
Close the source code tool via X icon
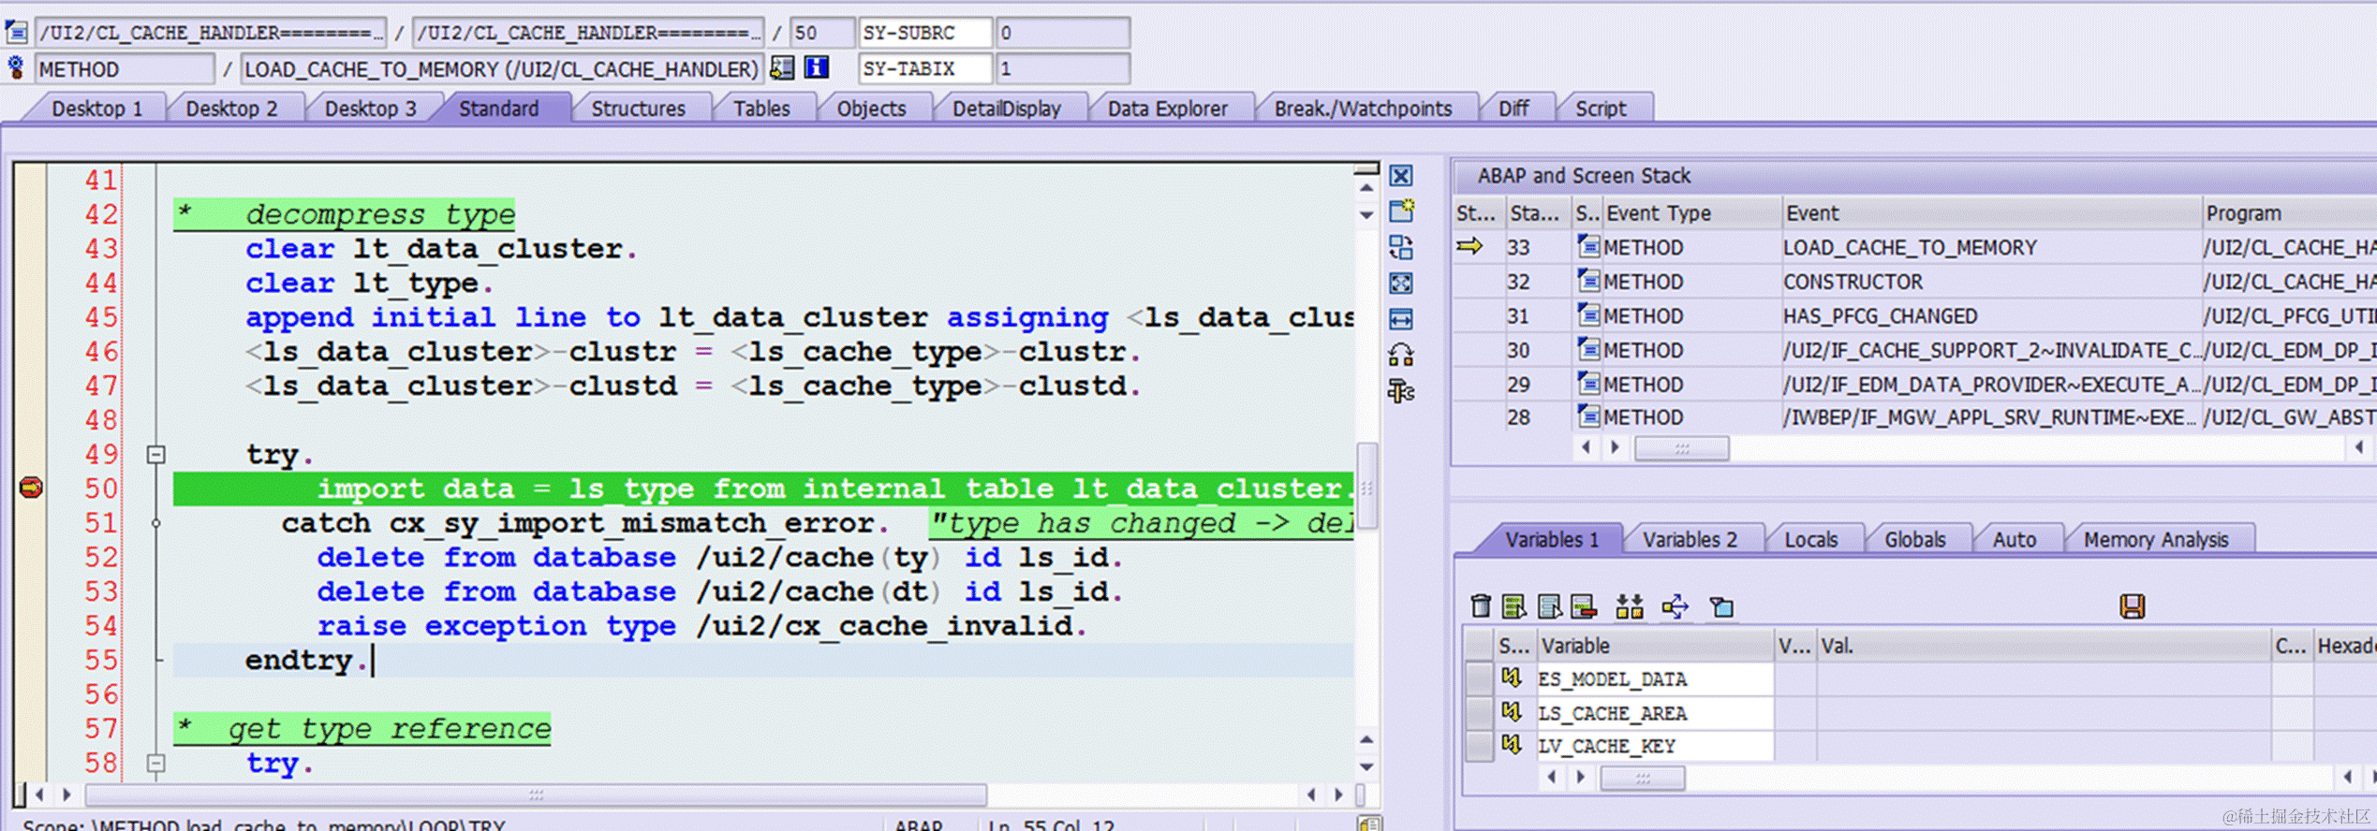click(1401, 176)
